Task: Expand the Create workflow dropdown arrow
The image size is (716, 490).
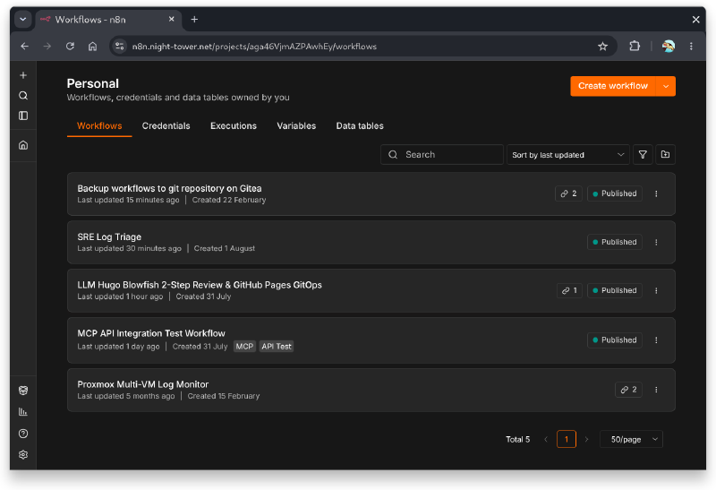Action: click(x=666, y=86)
